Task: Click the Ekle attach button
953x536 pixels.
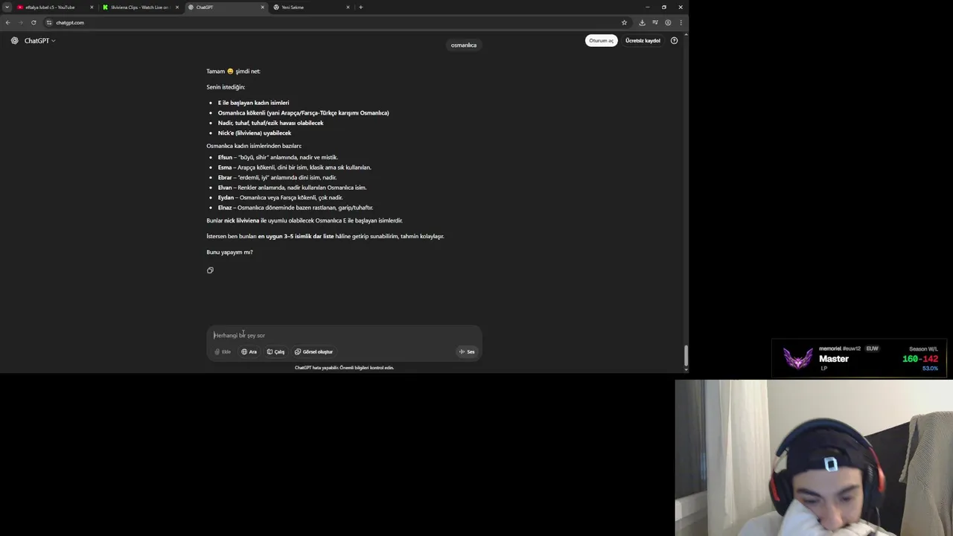Action: point(223,351)
